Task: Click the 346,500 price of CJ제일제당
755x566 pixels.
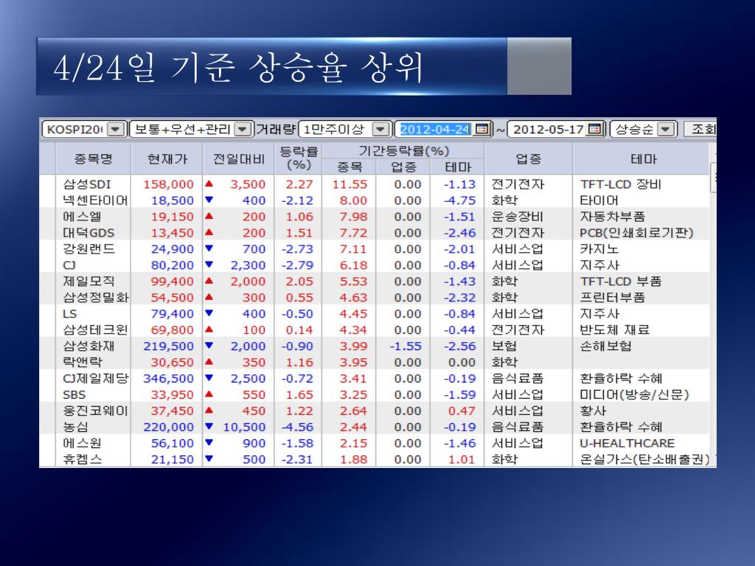Action: click(169, 378)
